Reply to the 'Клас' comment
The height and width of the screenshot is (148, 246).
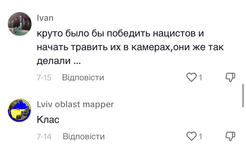point(84,136)
